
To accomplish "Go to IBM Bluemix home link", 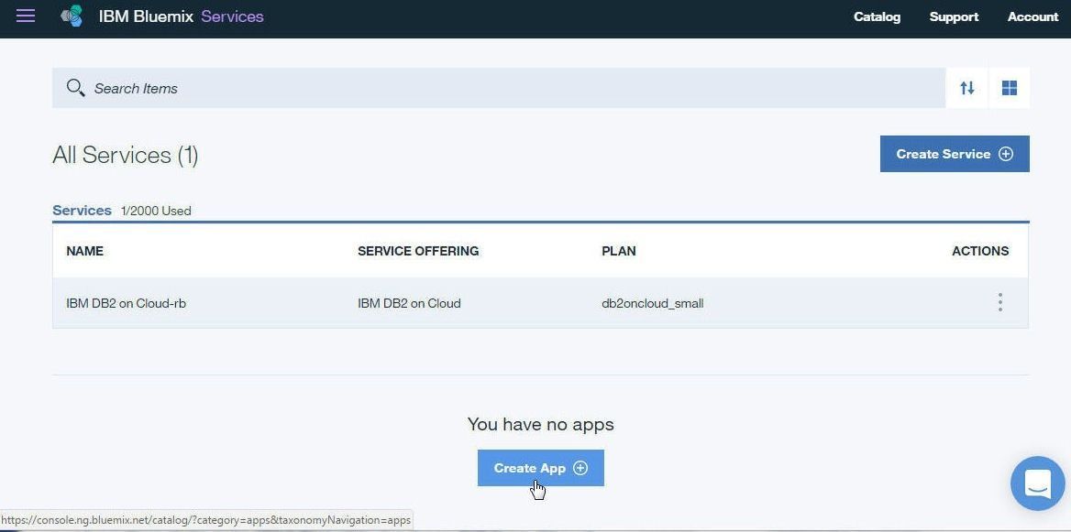I will pyautogui.click(x=147, y=16).
